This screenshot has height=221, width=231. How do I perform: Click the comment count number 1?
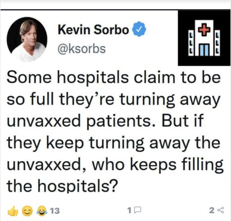(x=130, y=210)
